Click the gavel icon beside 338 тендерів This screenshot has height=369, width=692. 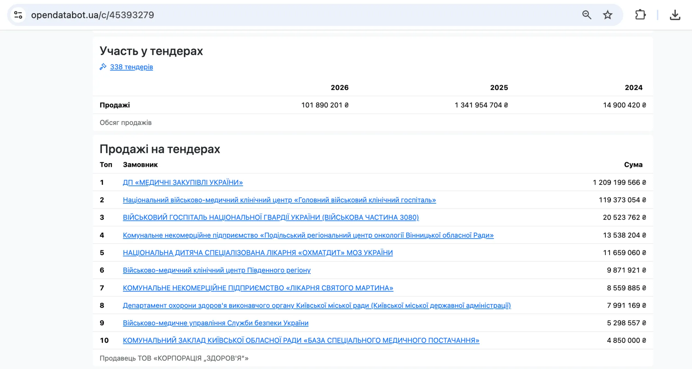[x=103, y=67]
